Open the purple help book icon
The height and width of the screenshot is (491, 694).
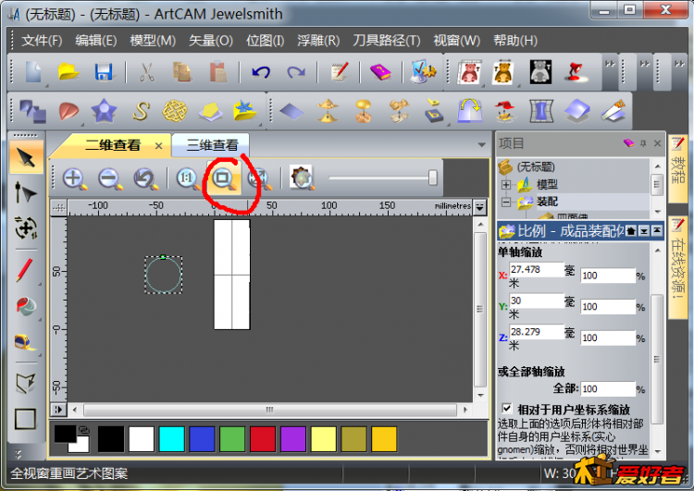[380, 72]
